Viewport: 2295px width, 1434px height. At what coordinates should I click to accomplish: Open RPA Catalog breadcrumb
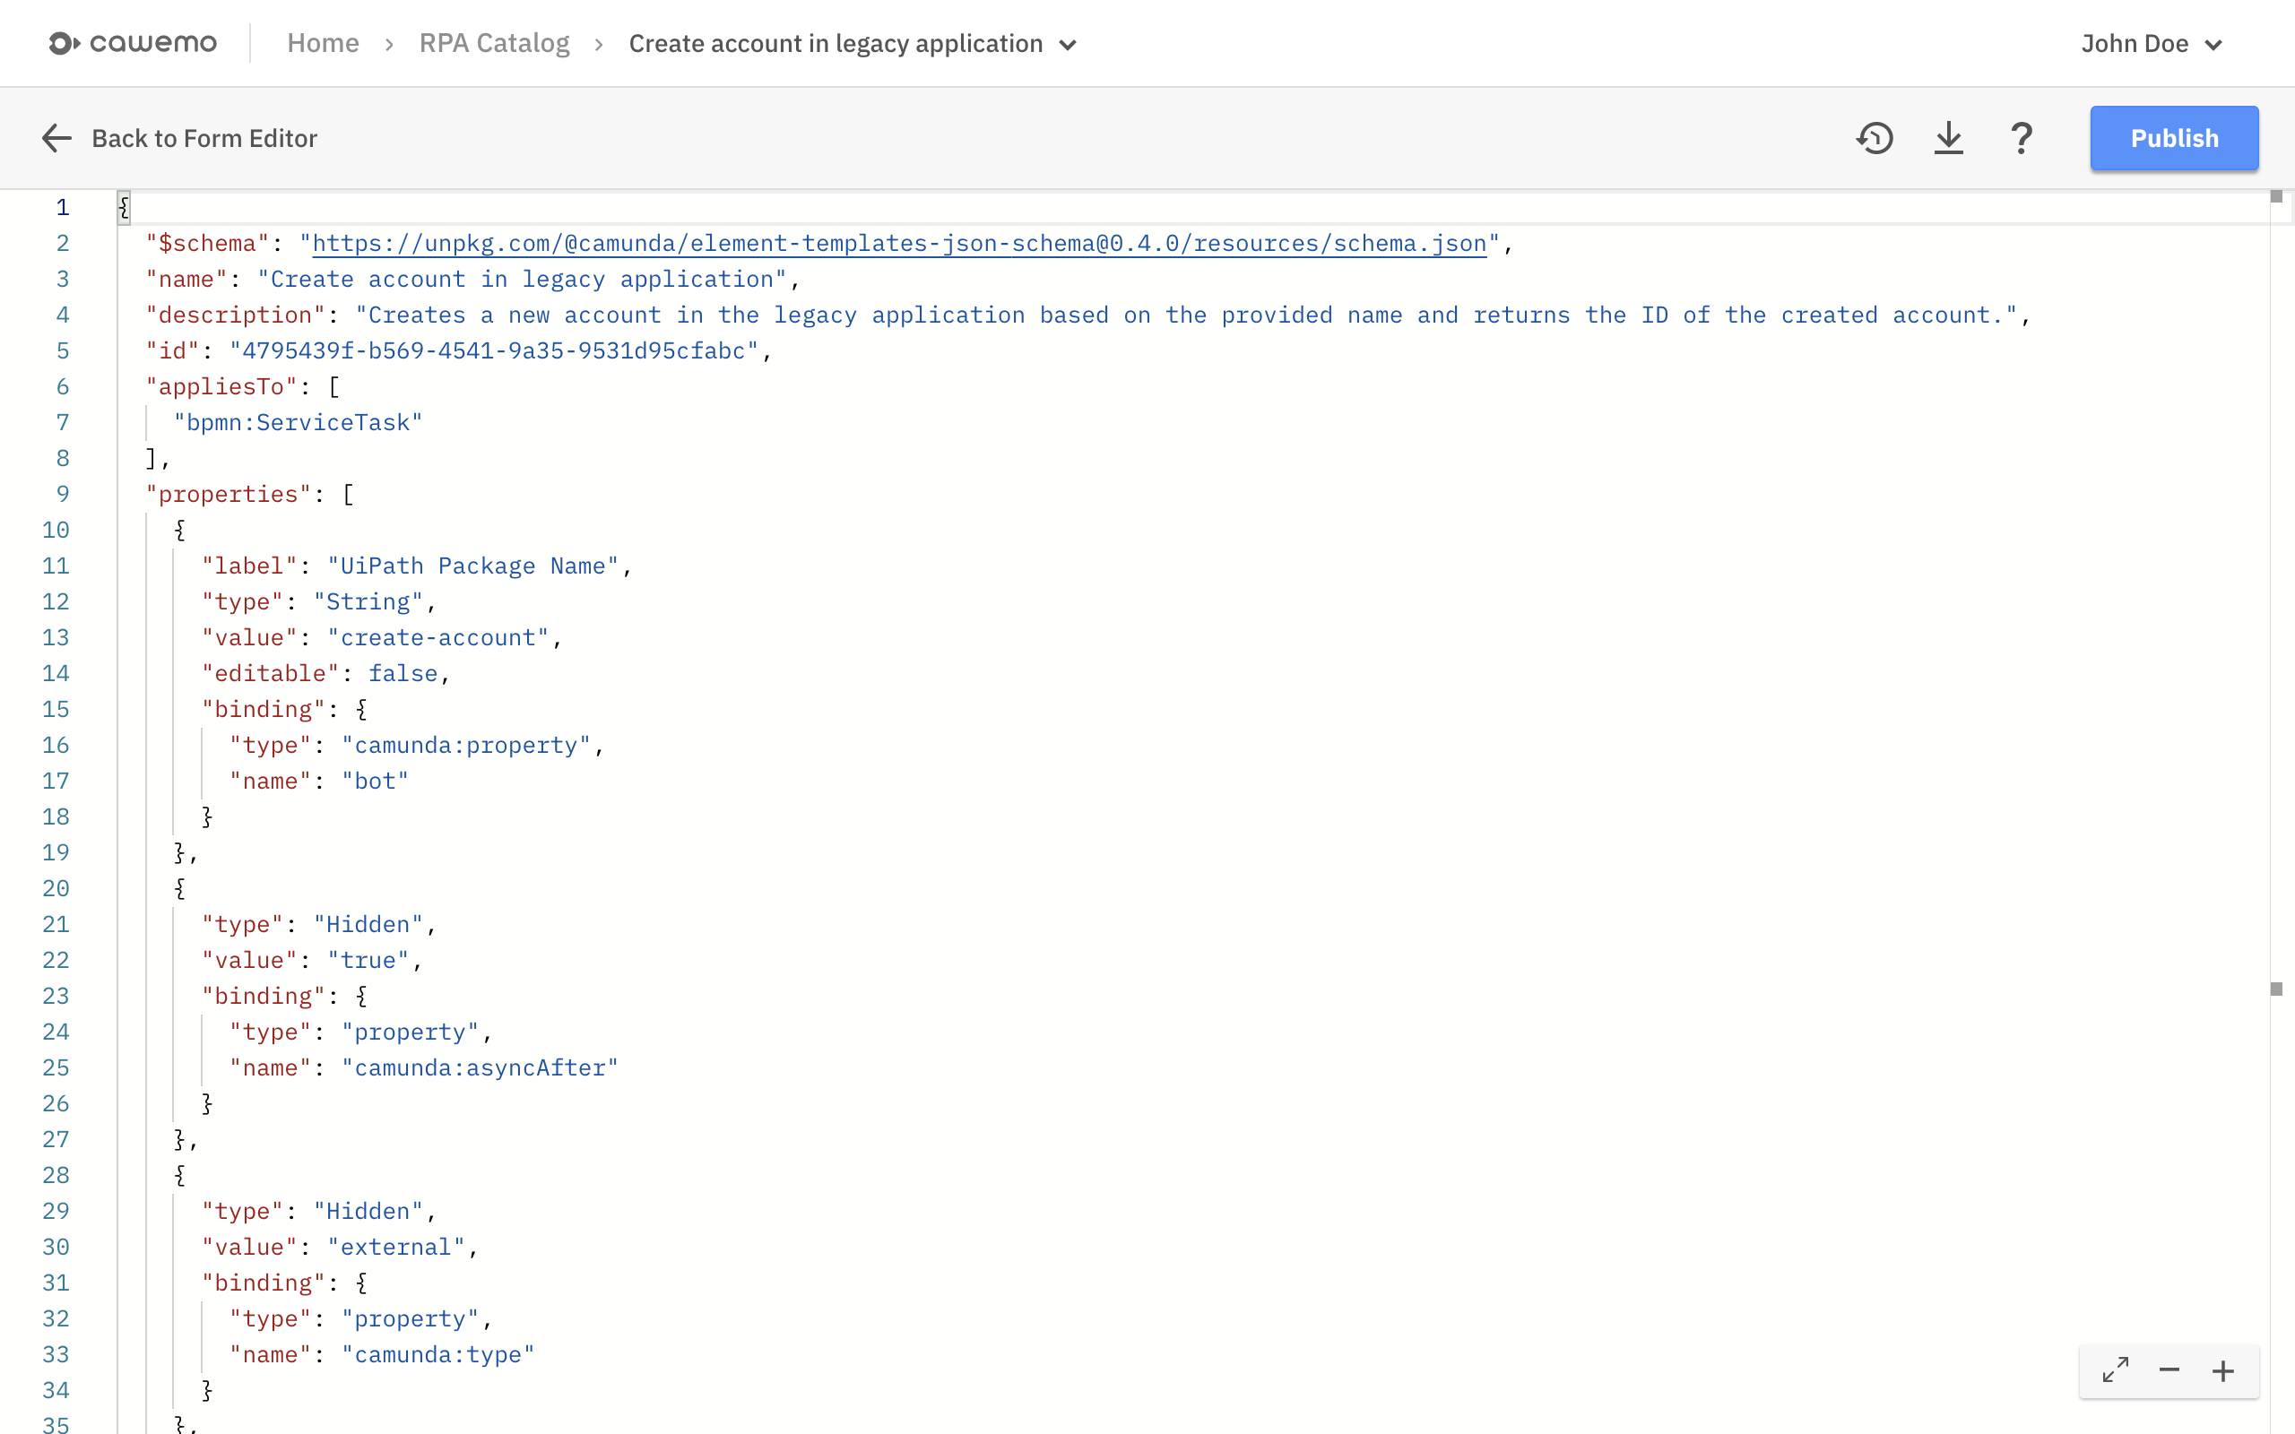coord(494,44)
